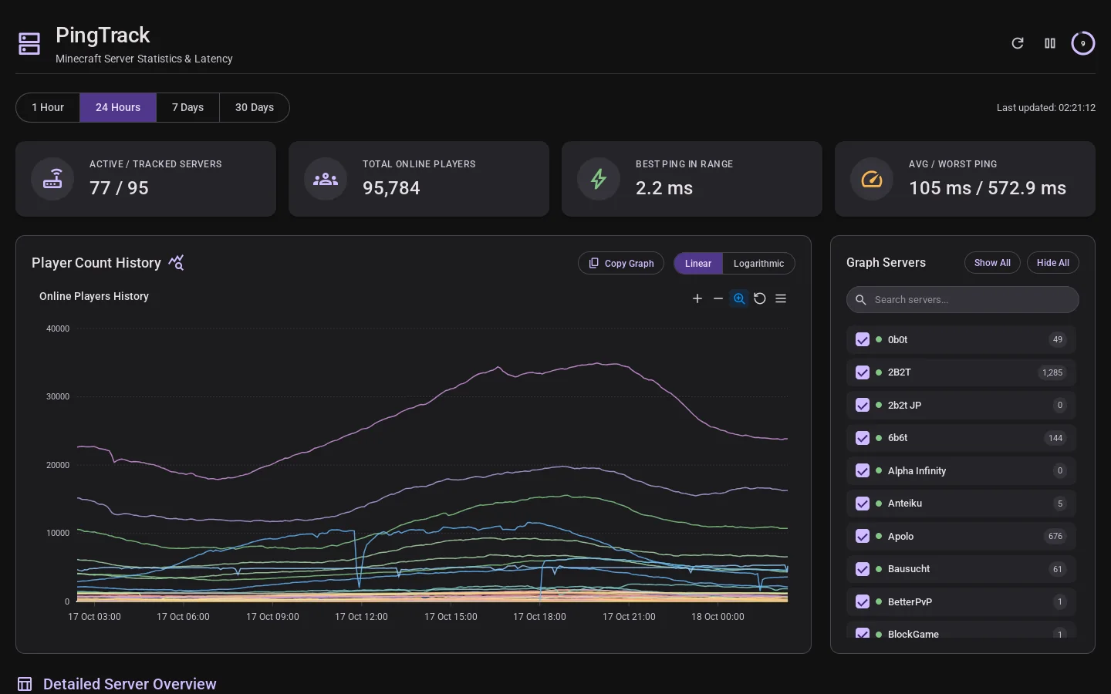The height and width of the screenshot is (694, 1111).
Task: Click the speedometer avg ping icon
Action: pyautogui.click(x=872, y=179)
